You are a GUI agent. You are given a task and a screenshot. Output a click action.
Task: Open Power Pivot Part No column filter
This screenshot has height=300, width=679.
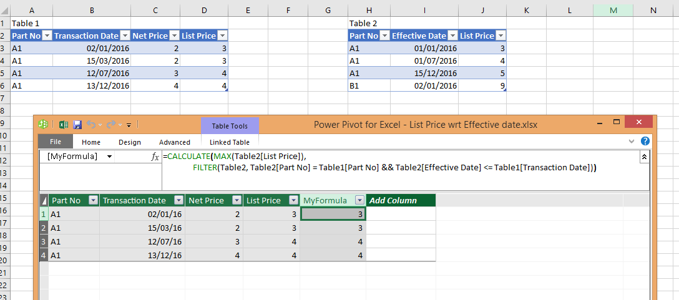(x=92, y=200)
